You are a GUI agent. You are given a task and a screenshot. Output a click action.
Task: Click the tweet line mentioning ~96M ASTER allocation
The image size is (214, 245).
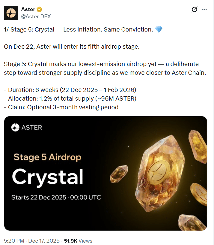[x=70, y=98]
